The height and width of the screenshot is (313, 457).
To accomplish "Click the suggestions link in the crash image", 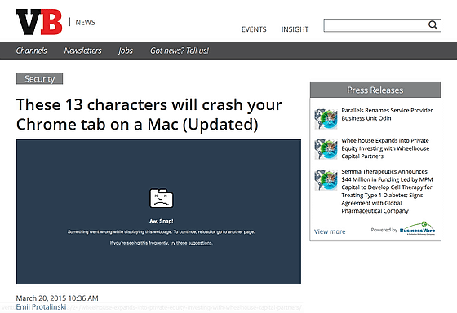I will click(200, 243).
